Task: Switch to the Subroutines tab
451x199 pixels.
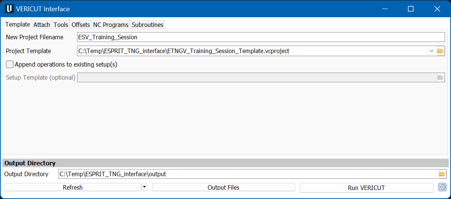Action: click(148, 25)
